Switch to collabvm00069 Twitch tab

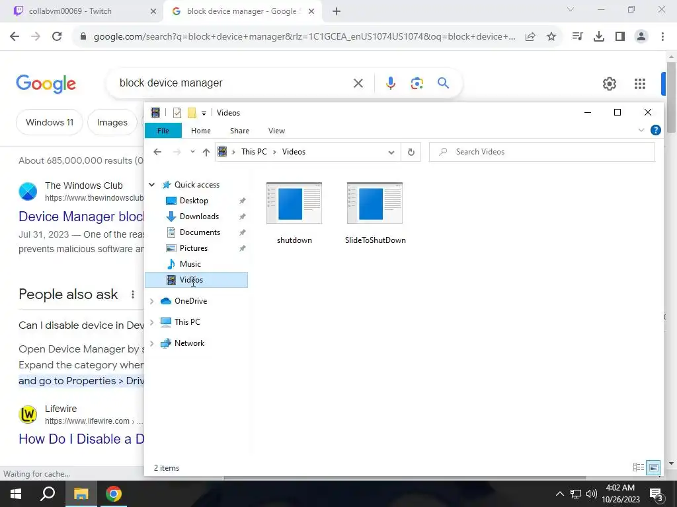click(x=82, y=11)
